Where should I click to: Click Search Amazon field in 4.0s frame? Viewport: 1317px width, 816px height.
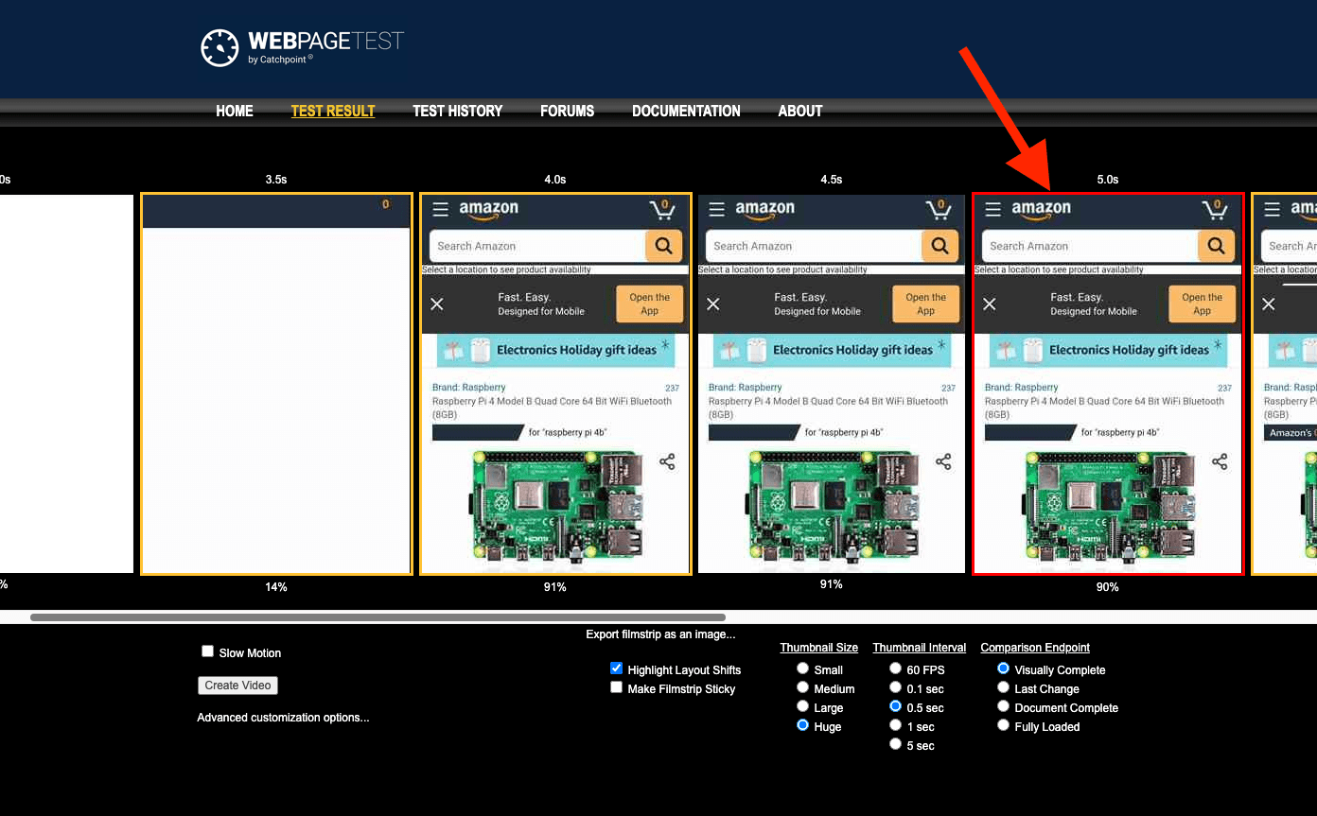point(537,246)
